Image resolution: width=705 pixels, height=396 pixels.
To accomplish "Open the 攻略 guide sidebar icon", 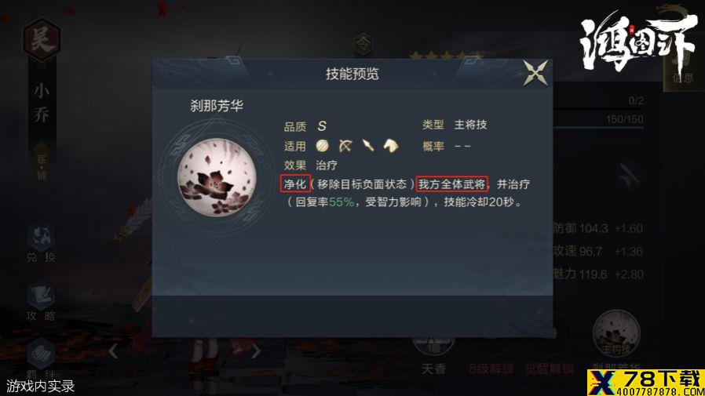I will 41,301.
